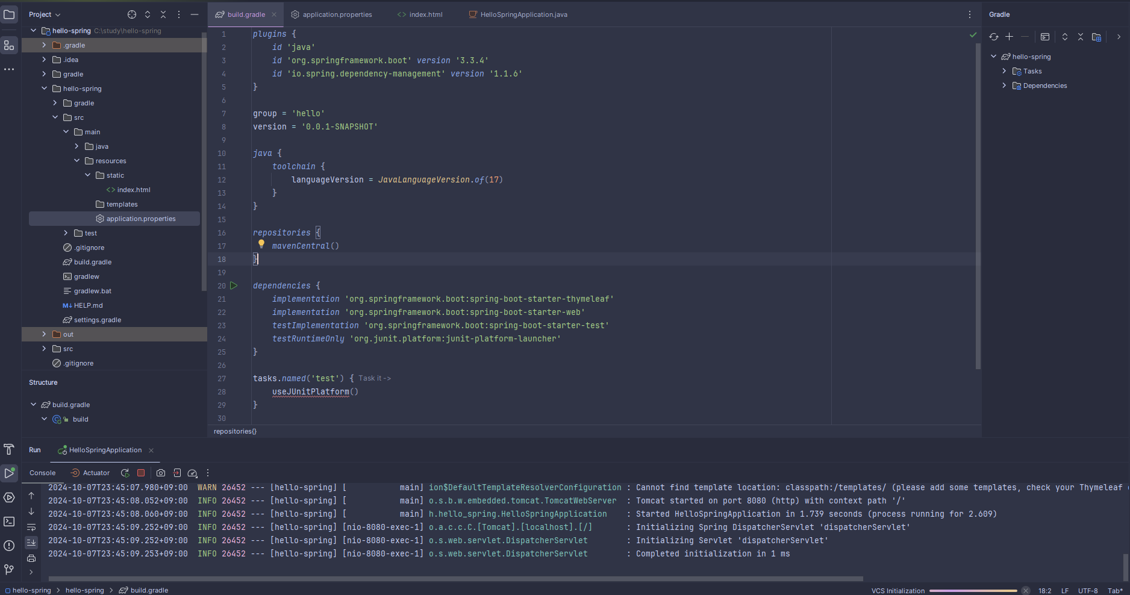1130x595 pixels.
Task: Click the line:column 18:2 indicator
Action: click(x=1044, y=591)
